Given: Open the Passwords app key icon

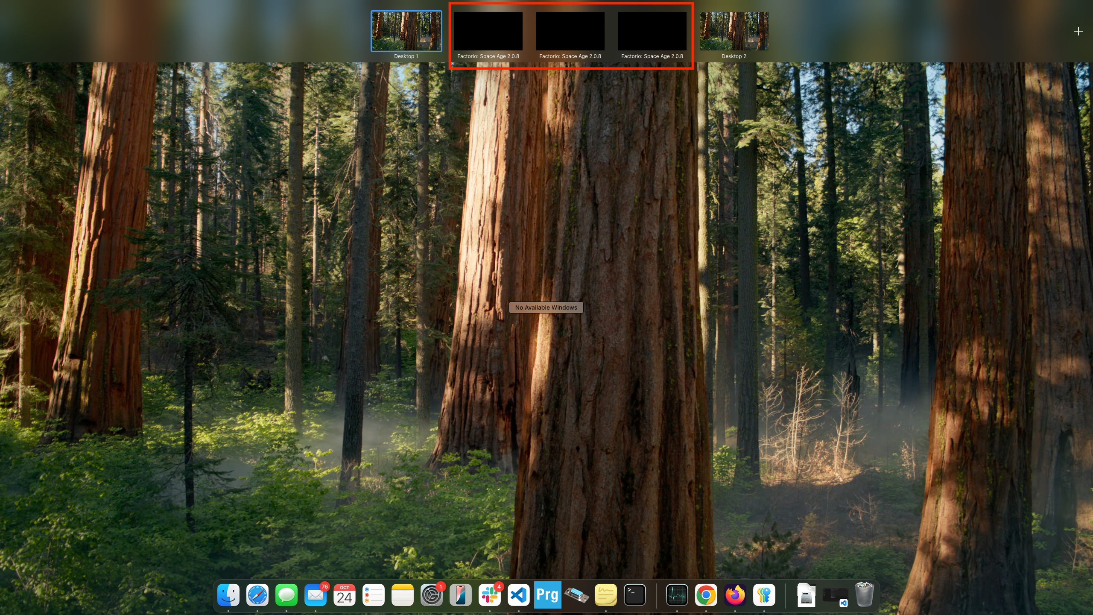Looking at the screenshot, I should click(x=764, y=595).
